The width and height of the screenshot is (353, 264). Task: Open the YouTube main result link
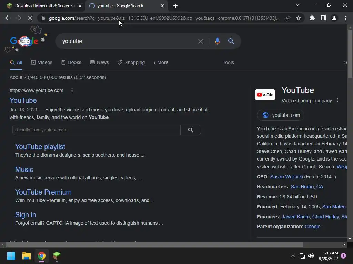(23, 100)
